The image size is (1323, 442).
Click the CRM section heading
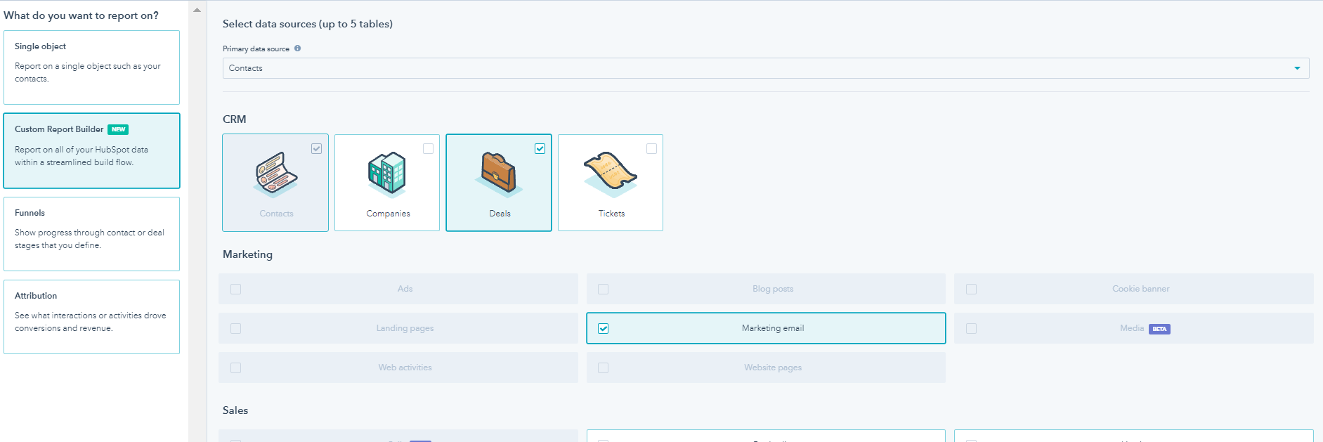(x=235, y=119)
